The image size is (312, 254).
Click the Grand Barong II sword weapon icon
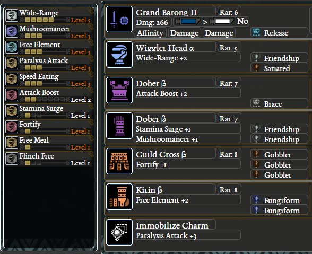pos(119,19)
